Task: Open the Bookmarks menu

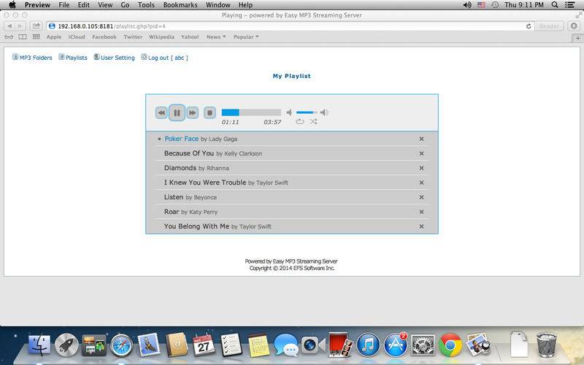Action: coord(180,5)
